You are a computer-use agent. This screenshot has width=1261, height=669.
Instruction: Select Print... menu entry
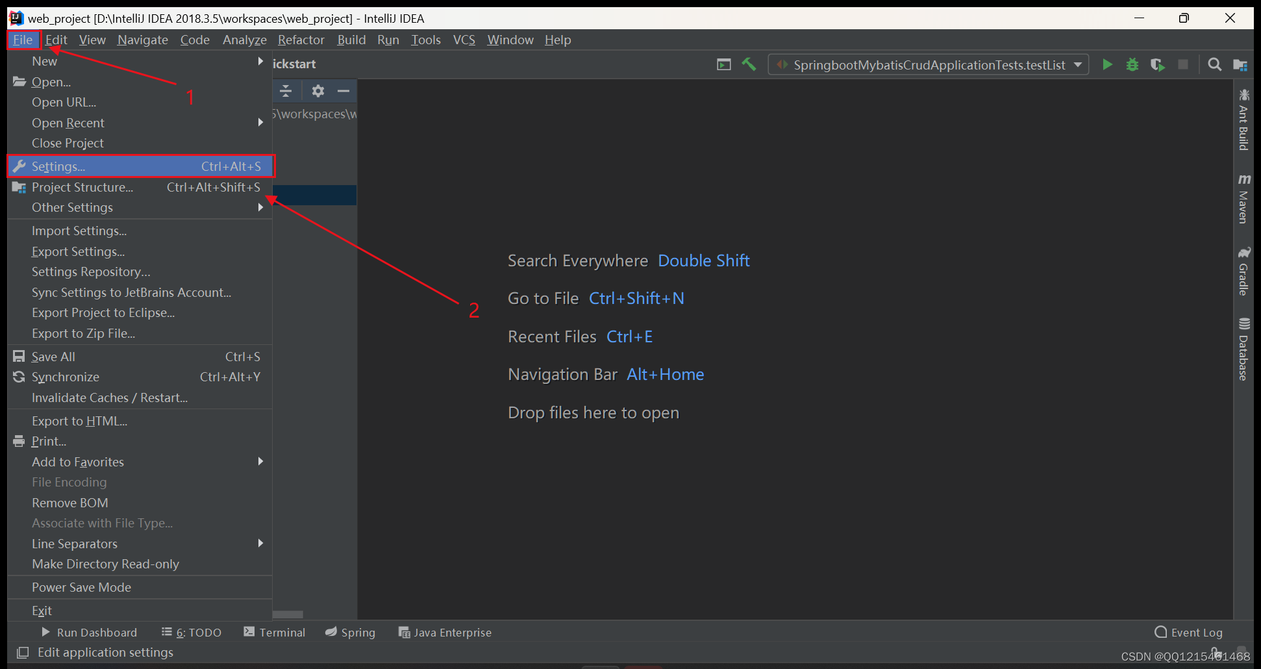140,441
